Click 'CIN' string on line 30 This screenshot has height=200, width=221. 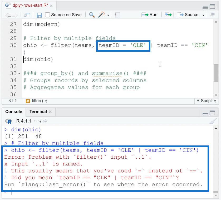click(200, 45)
